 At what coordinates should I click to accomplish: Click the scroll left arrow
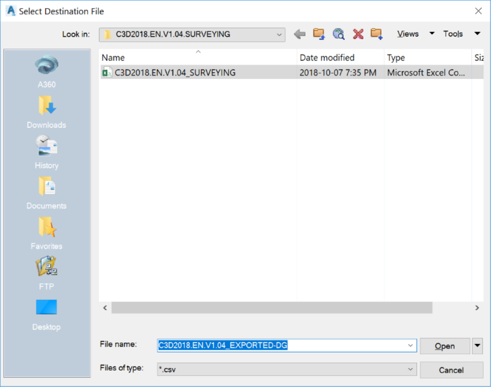click(x=105, y=308)
